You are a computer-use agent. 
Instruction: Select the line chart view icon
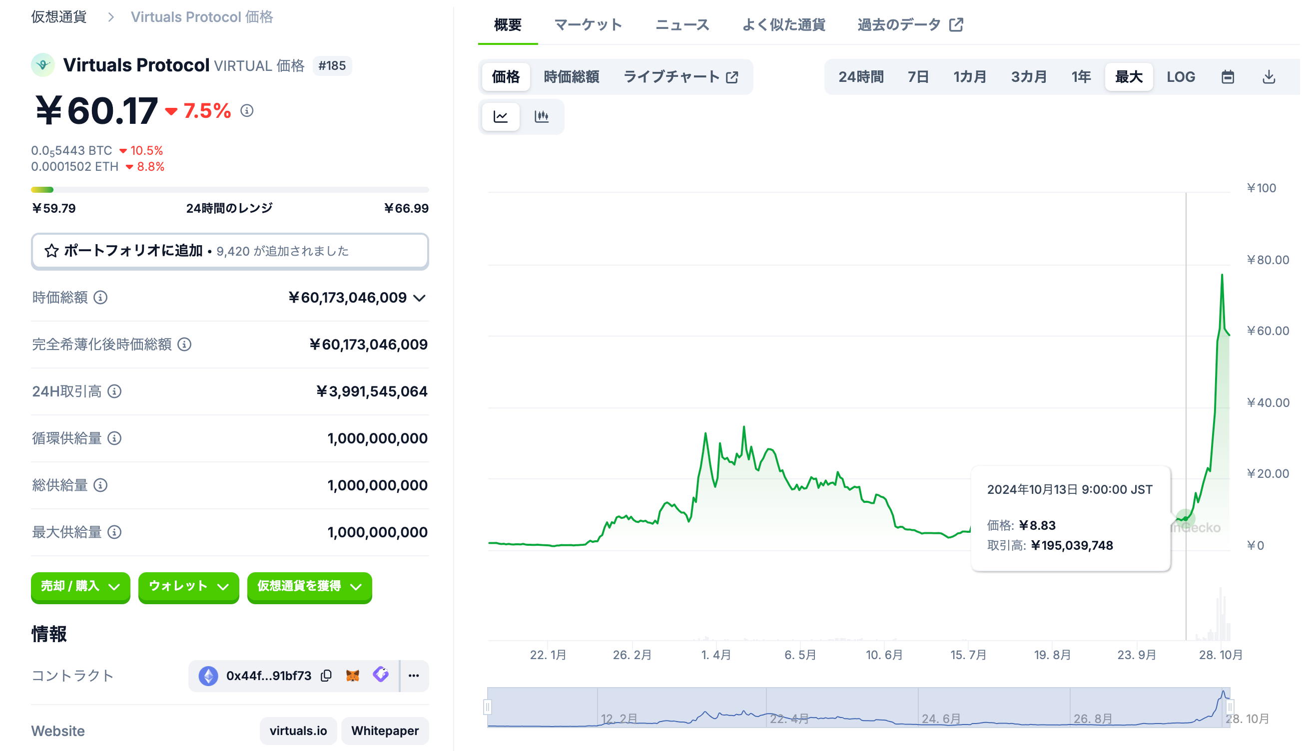pyautogui.click(x=500, y=116)
